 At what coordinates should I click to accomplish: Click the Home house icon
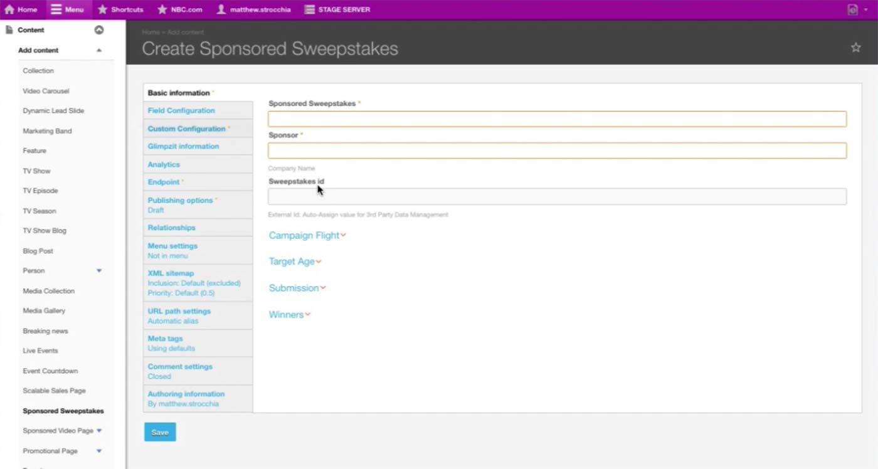click(9, 9)
